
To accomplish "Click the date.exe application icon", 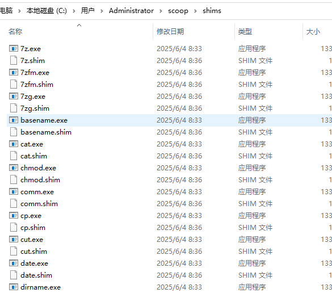I will 14,263.
